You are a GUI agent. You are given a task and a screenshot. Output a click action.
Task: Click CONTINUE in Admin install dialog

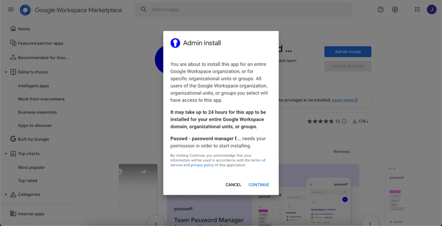(x=259, y=185)
